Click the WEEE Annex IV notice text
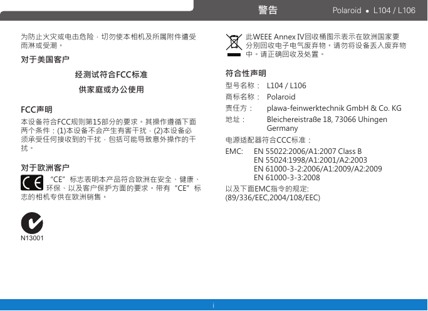 click(326, 45)
